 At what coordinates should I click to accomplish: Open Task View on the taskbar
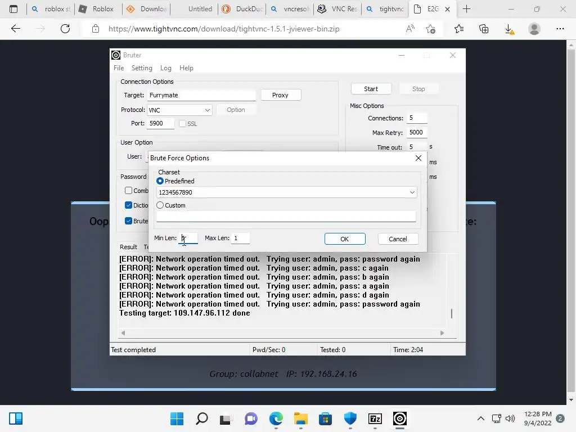click(226, 418)
